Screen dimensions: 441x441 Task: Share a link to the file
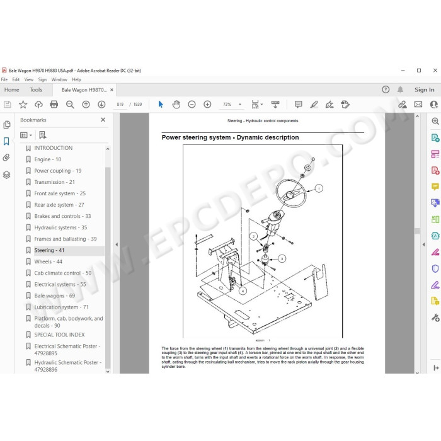(403, 105)
